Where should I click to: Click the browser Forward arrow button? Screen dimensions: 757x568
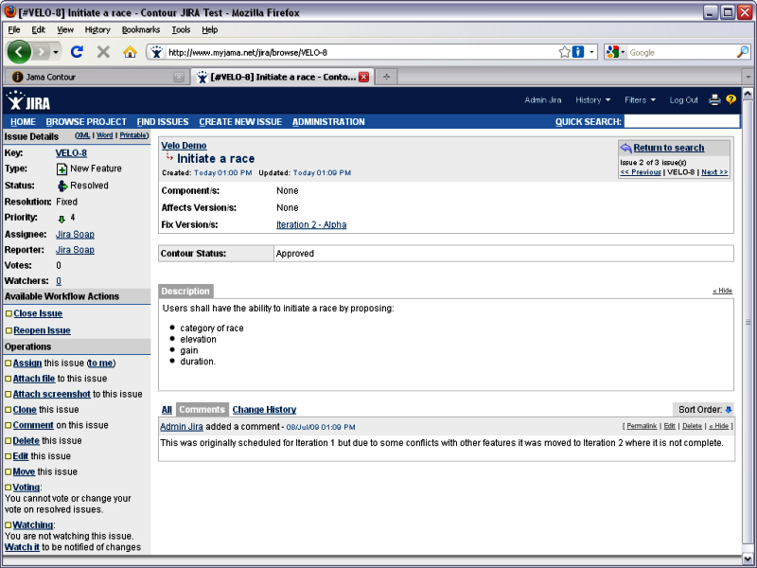click(x=41, y=52)
